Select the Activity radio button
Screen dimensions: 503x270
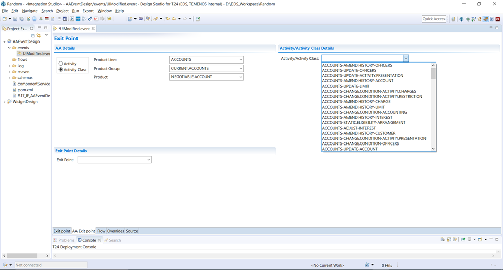[x=61, y=64]
